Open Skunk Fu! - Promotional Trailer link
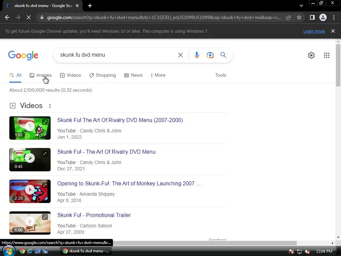The height and width of the screenshot is (256, 341). pos(94,215)
